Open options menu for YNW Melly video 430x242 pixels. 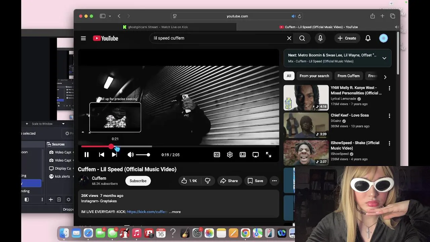tap(389, 88)
